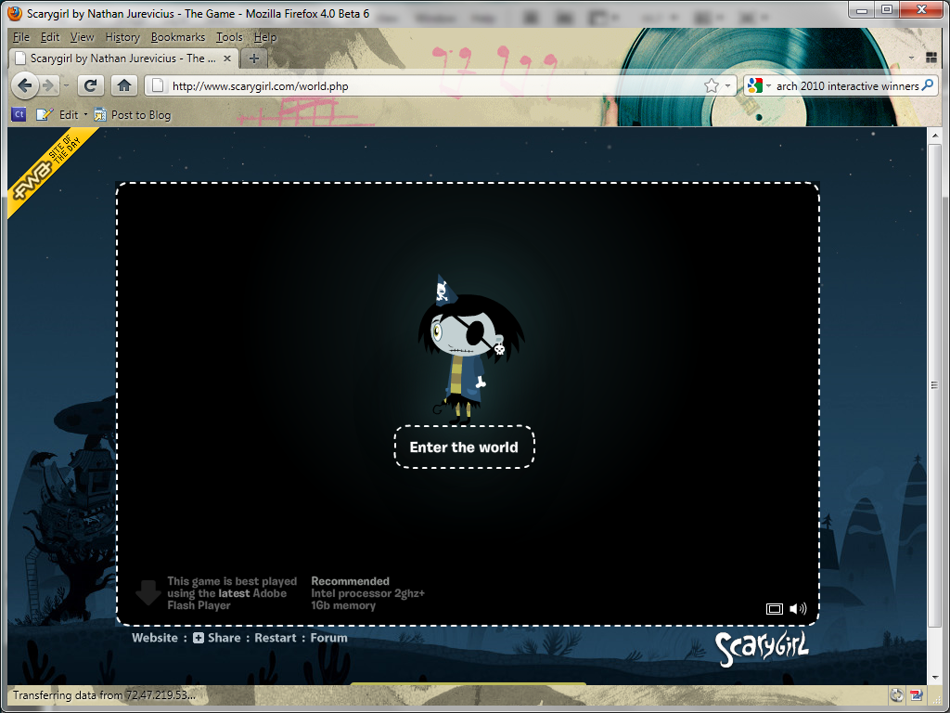The height and width of the screenshot is (713, 950).
Task: Mute the game sound speaker icon
Action: [798, 608]
